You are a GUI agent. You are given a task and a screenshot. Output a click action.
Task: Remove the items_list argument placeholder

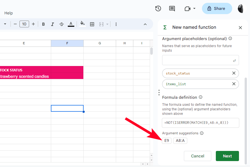(234, 84)
